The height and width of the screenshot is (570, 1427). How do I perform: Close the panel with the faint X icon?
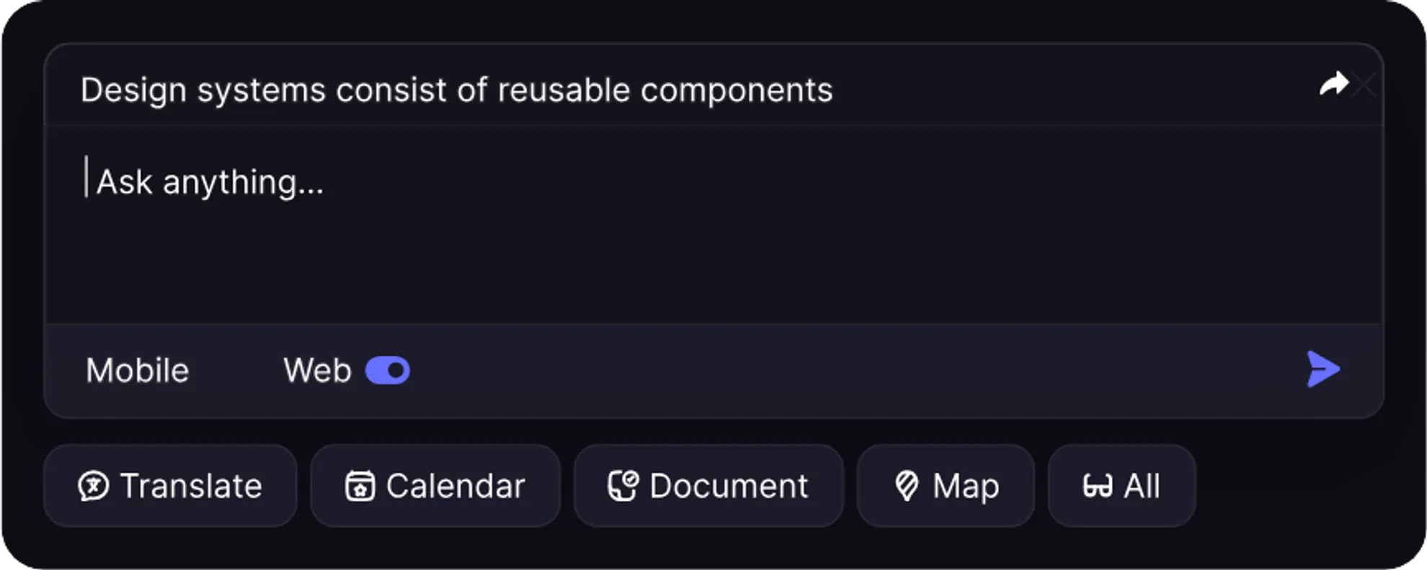pyautogui.click(x=1364, y=85)
